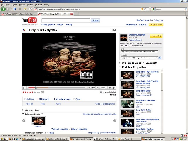Click the YouTube logo
The width and height of the screenshot is (188, 141).
point(29,21)
